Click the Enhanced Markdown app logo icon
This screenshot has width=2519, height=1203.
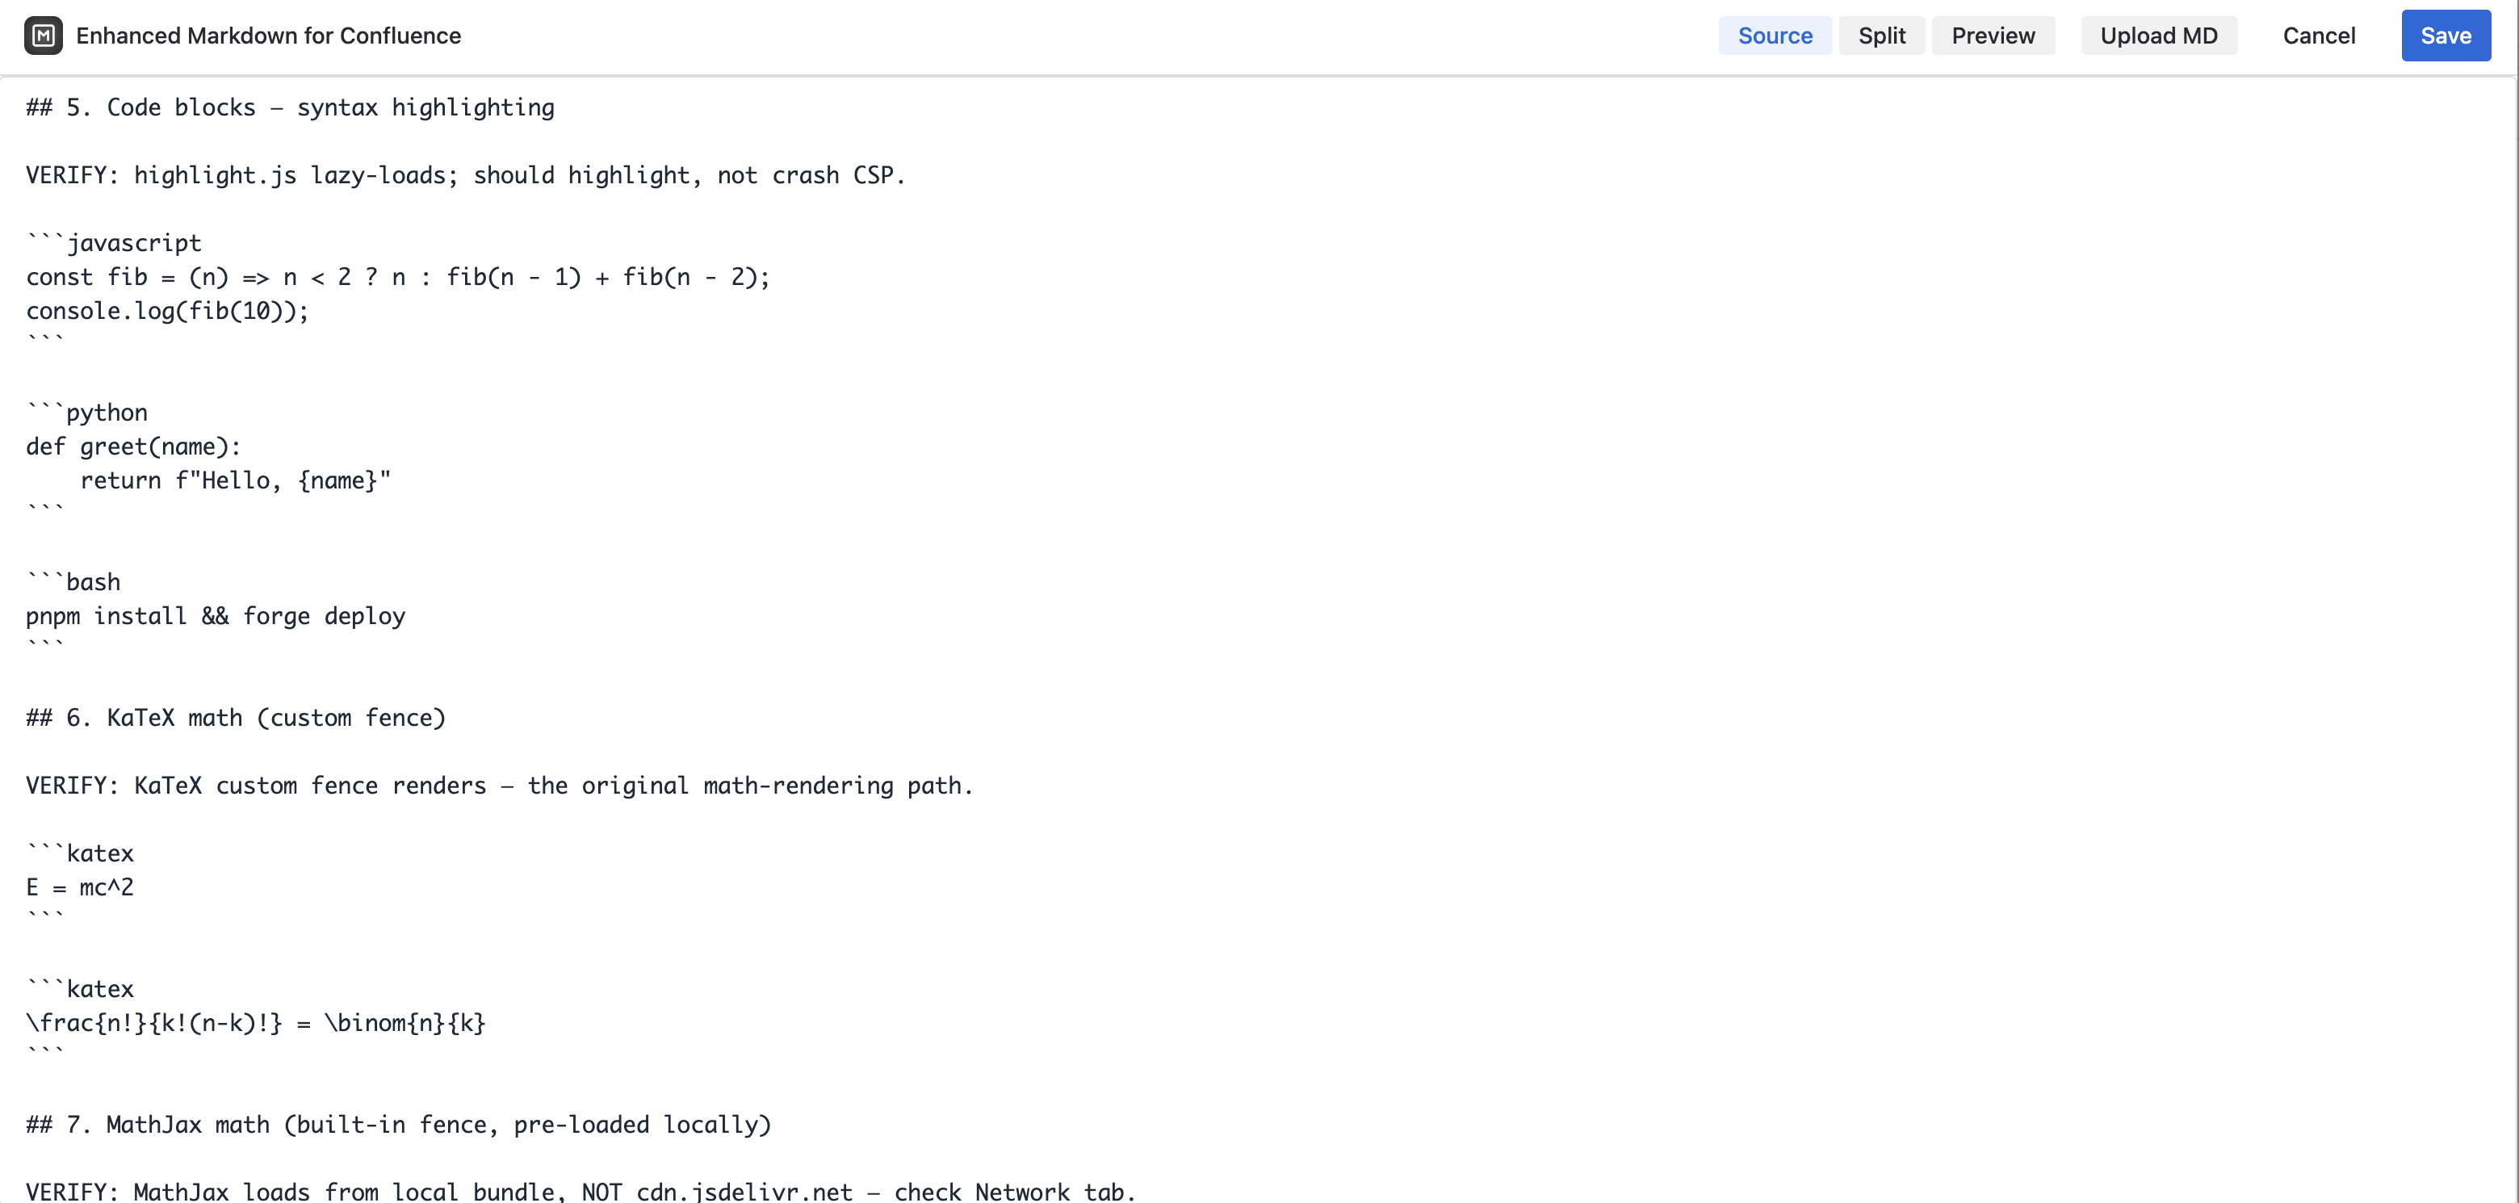[43, 36]
